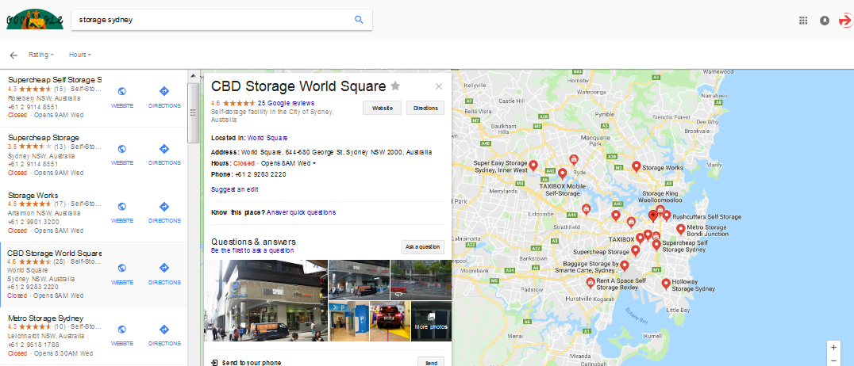The width and height of the screenshot is (854, 366).
Task: Click the Ask a question button
Action: click(423, 247)
